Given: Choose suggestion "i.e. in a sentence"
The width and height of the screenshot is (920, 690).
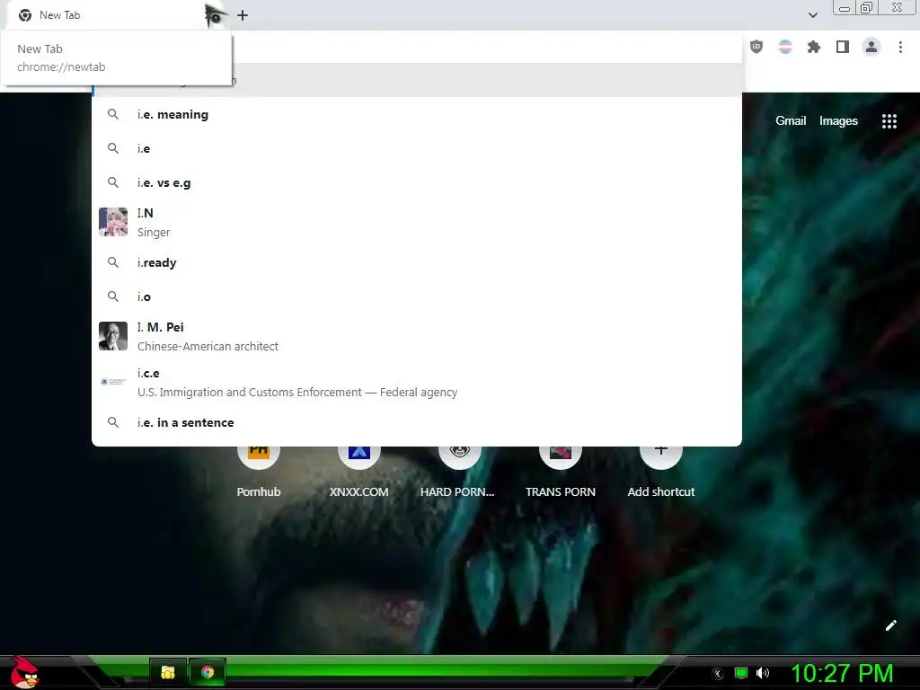Looking at the screenshot, I should click(x=417, y=422).
